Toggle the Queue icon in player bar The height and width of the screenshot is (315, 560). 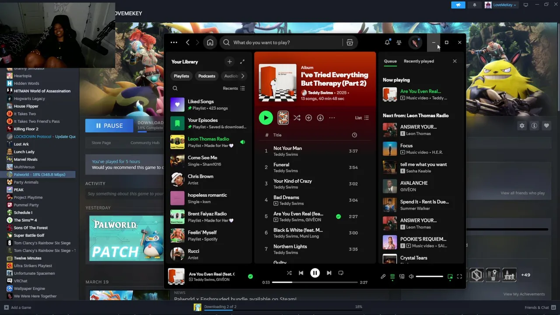coord(392,276)
